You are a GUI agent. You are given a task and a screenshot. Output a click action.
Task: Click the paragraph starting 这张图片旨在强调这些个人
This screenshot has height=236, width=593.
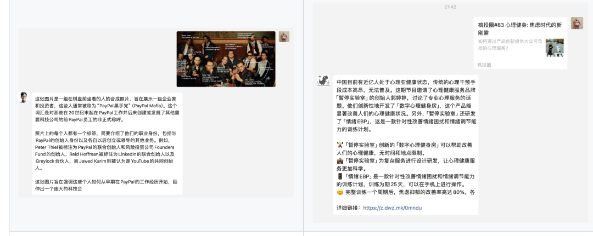click(106, 185)
